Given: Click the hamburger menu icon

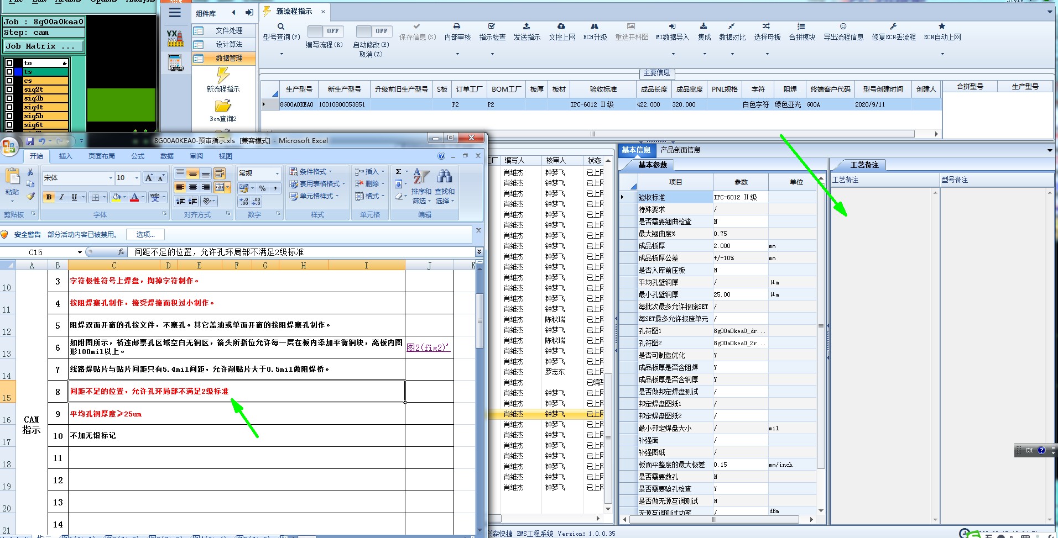Looking at the screenshot, I should [x=175, y=13].
